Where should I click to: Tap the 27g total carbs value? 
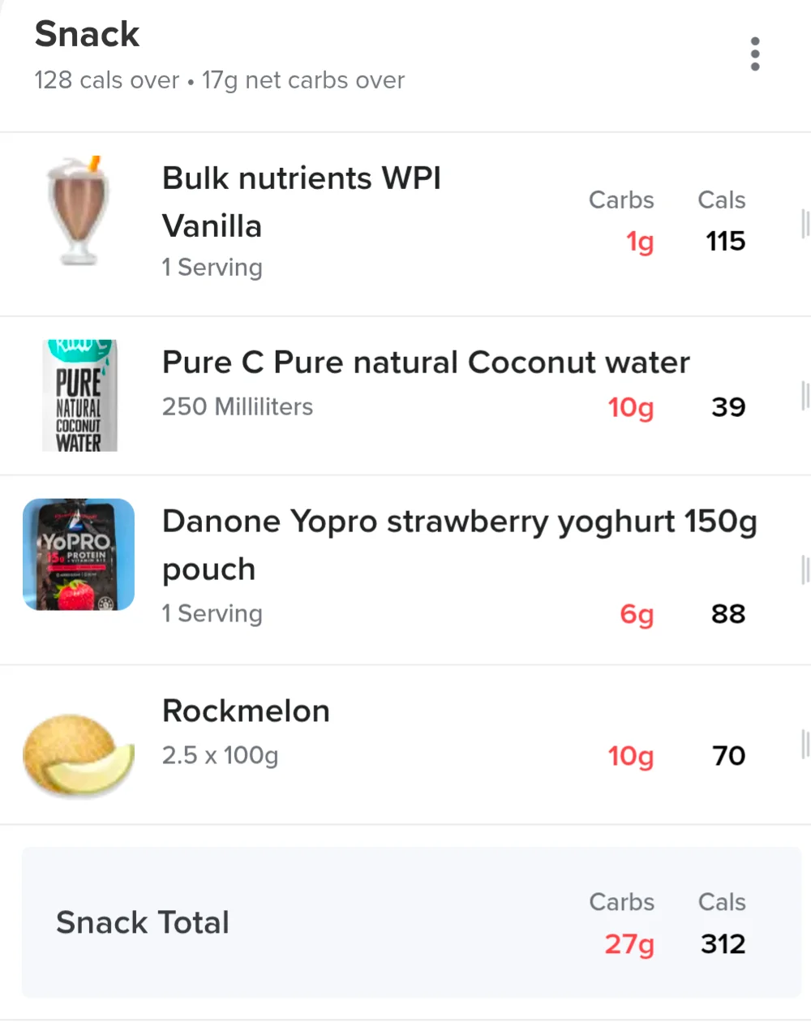(629, 943)
